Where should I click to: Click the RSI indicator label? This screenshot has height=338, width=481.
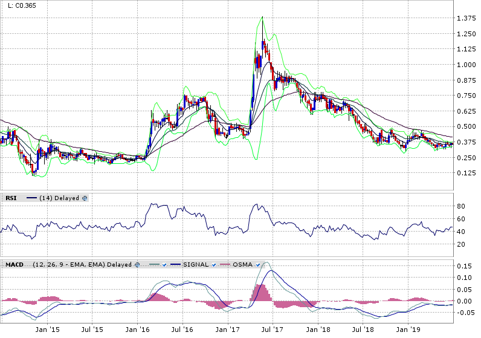click(11, 198)
